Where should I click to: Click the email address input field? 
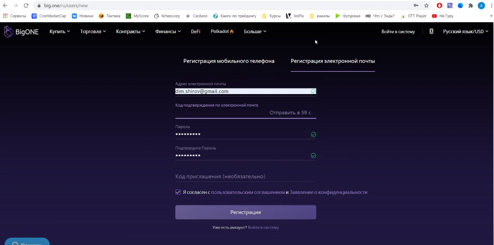tap(246, 91)
